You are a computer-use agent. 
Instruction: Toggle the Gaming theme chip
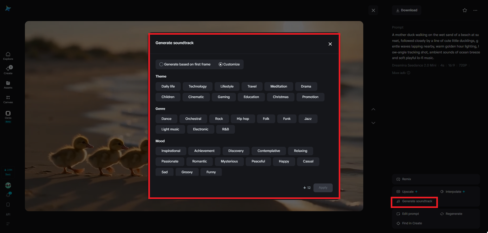(x=224, y=97)
